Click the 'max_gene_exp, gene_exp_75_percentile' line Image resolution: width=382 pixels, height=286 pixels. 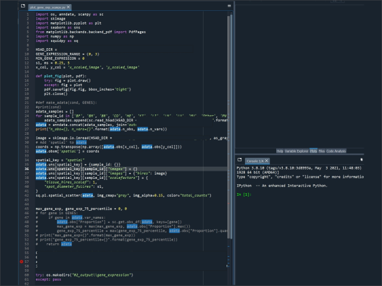click(81, 209)
